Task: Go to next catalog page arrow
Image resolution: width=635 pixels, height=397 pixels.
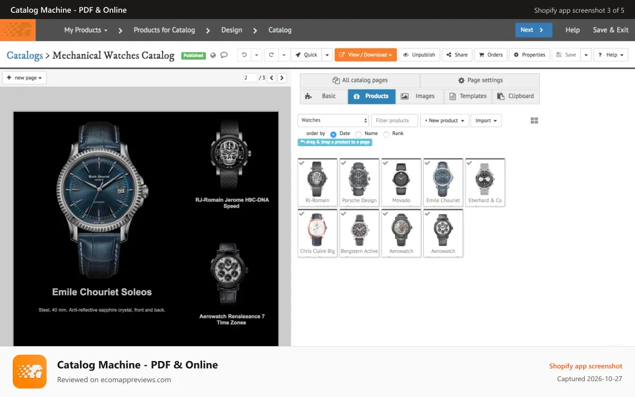Action: pyautogui.click(x=282, y=78)
